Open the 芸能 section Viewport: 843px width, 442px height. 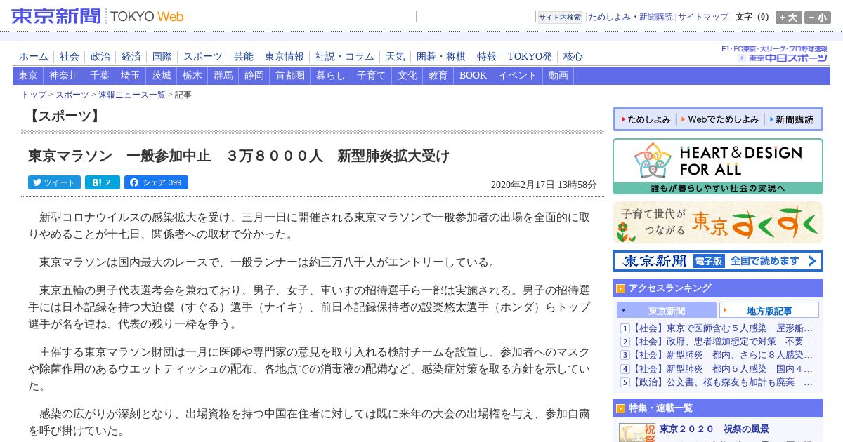[x=244, y=57]
